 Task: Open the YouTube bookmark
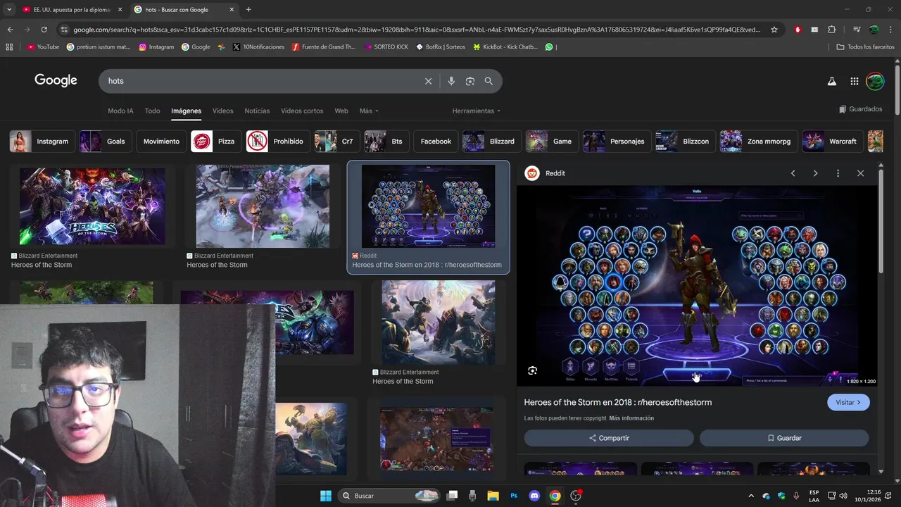click(43, 47)
